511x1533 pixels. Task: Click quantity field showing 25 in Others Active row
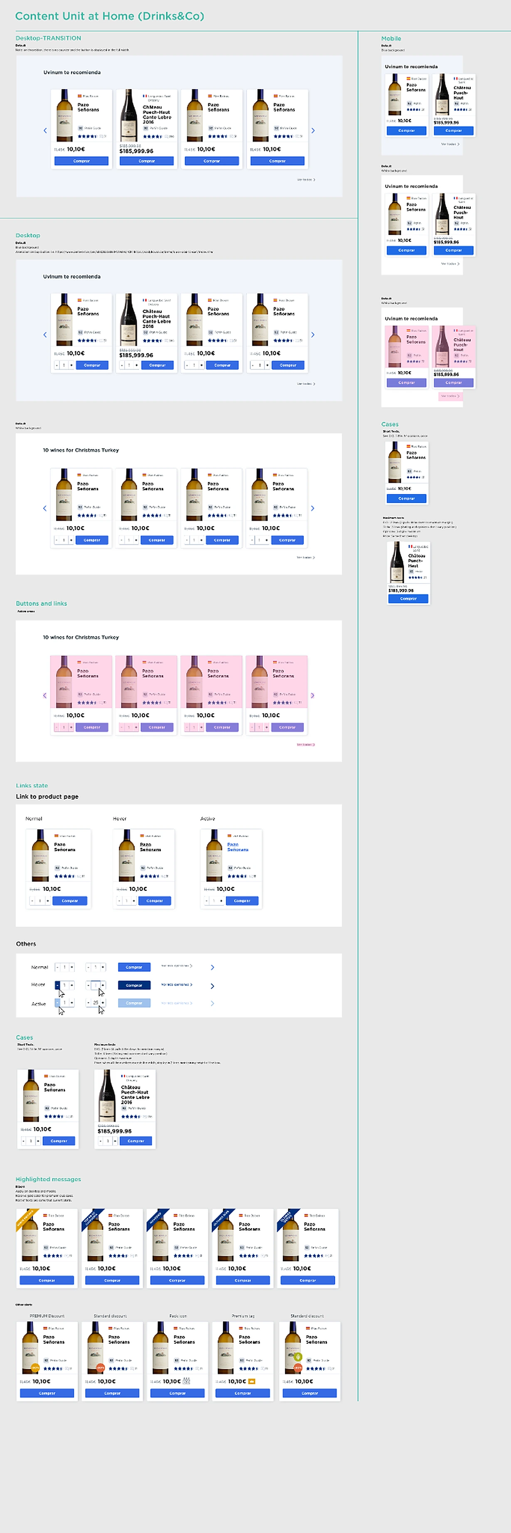coord(95,1003)
